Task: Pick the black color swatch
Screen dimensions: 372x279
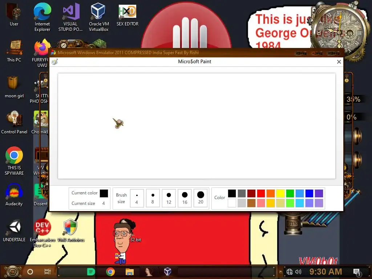Action: click(232, 193)
